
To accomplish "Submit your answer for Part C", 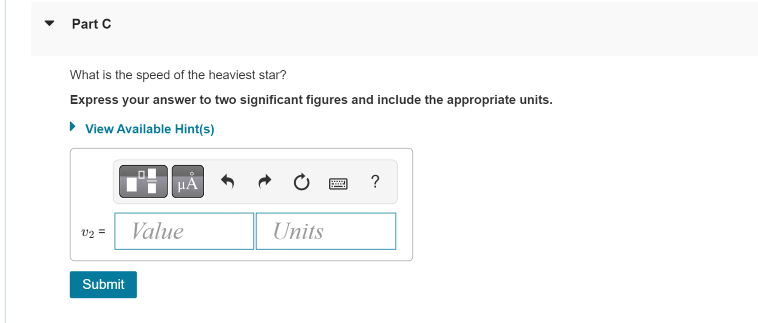I will tap(103, 284).
